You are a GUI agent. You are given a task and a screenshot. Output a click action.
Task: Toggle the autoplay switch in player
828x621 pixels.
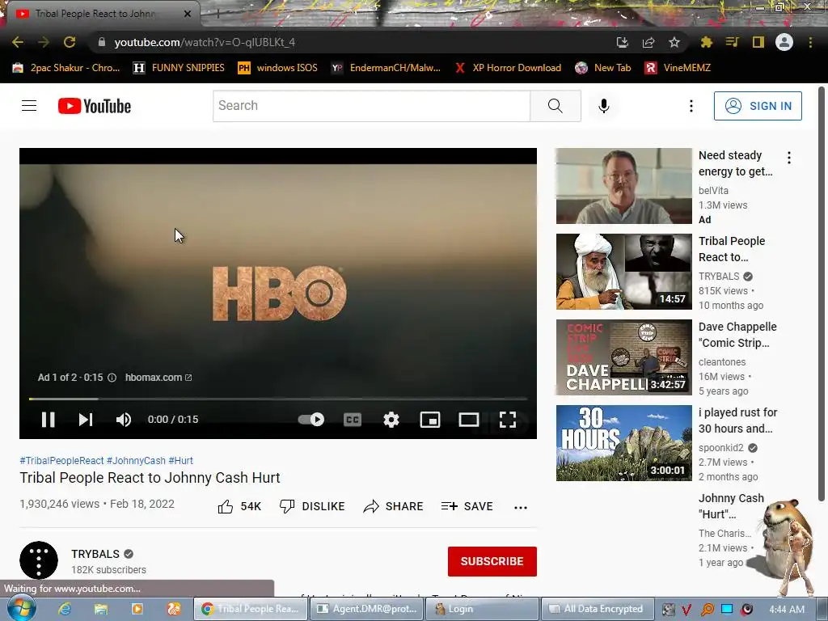(311, 420)
